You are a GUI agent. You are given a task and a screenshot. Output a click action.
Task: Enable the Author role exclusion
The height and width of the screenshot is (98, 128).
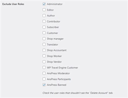tap(44, 15)
